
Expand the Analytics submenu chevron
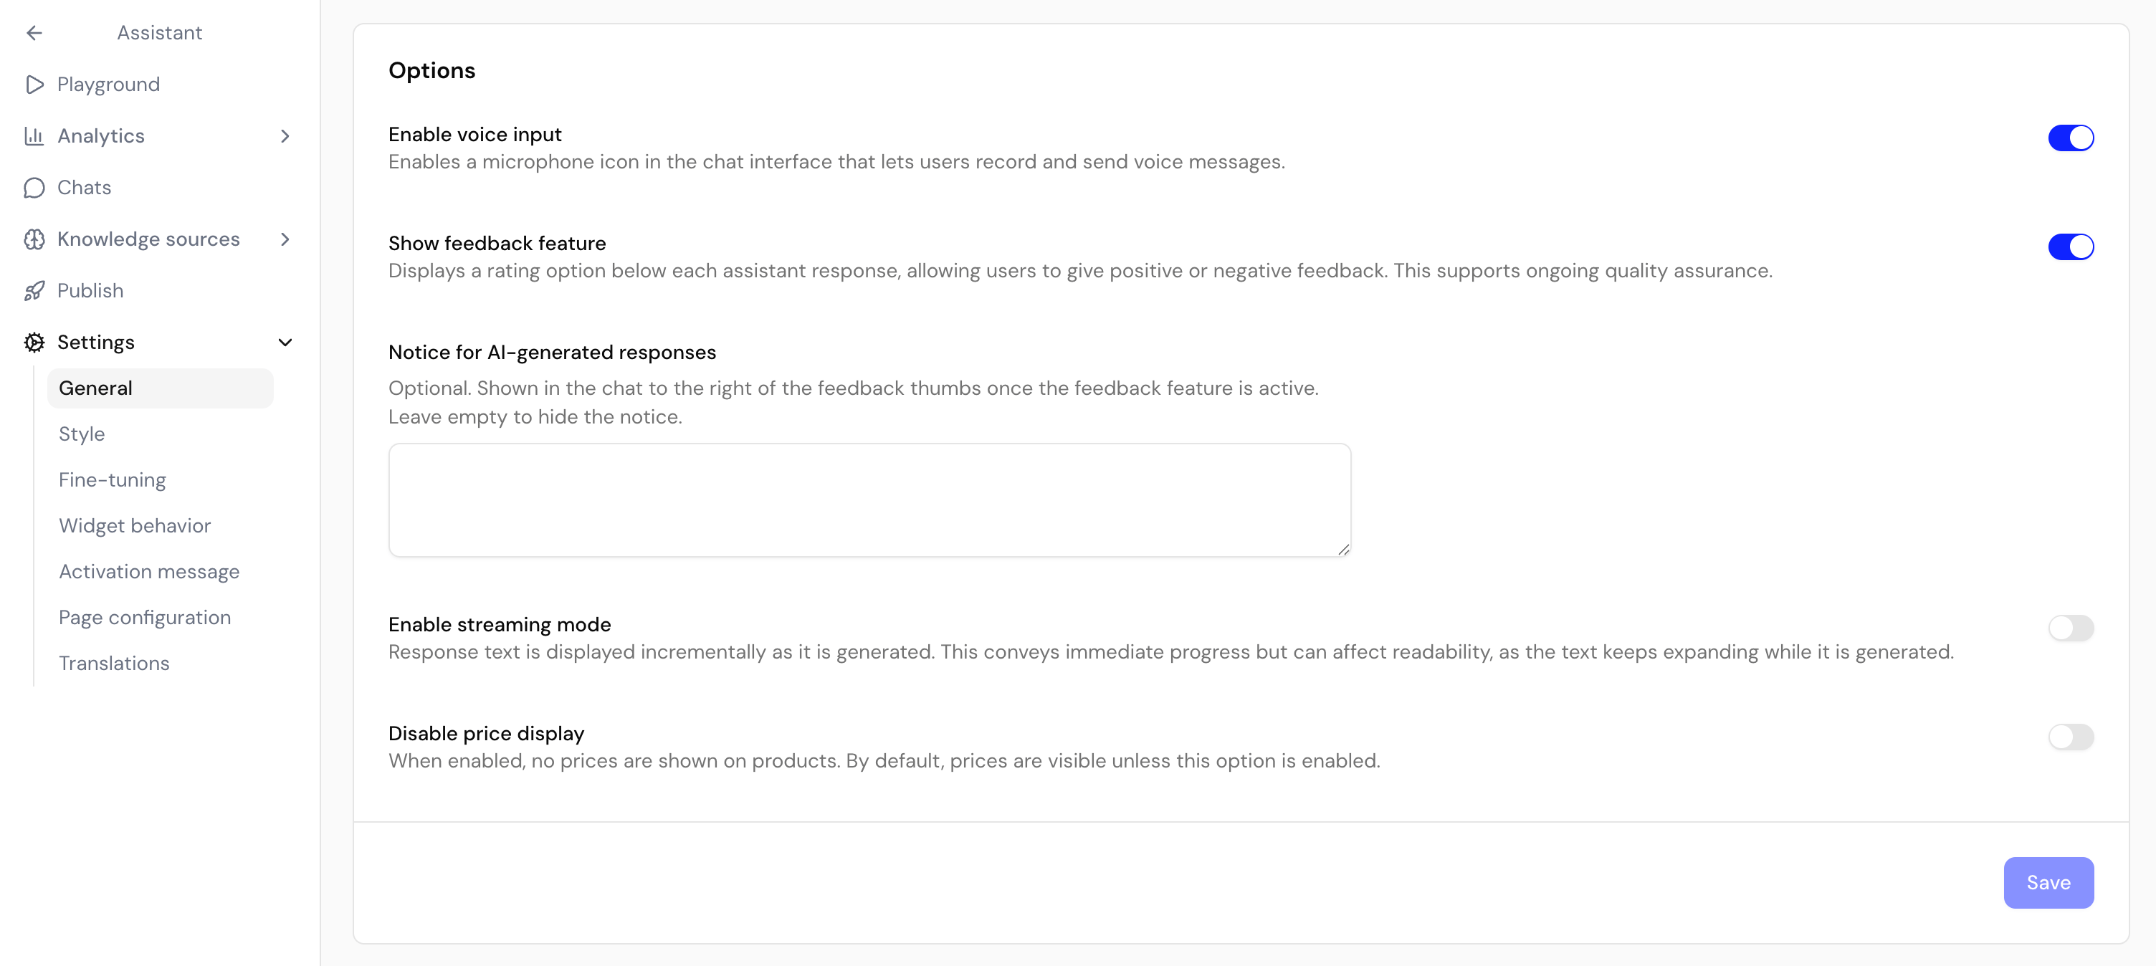pyautogui.click(x=285, y=135)
